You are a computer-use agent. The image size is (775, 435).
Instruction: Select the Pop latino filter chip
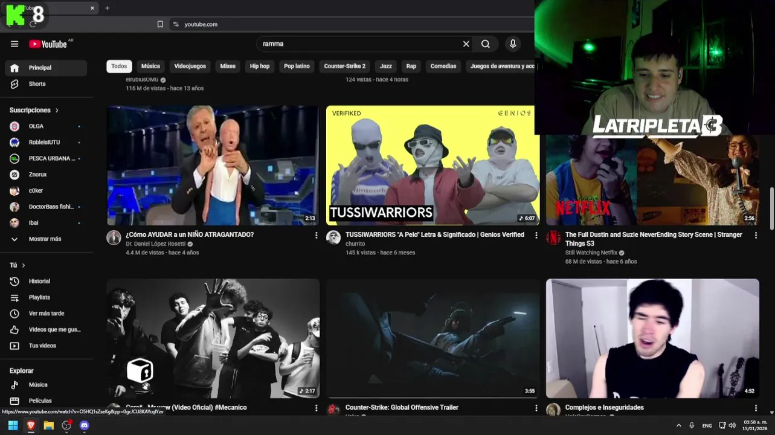pyautogui.click(x=297, y=66)
